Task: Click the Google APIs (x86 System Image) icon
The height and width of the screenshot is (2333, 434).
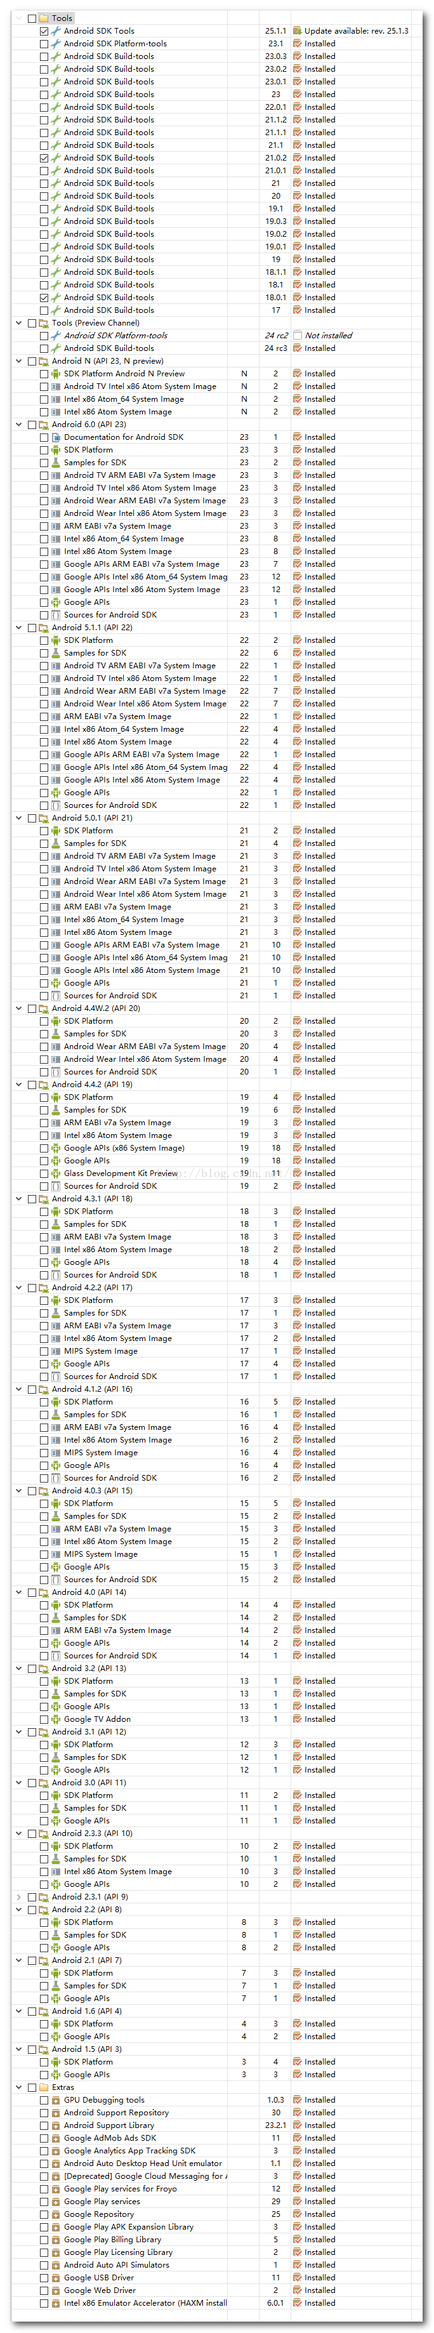Action: [56, 1147]
